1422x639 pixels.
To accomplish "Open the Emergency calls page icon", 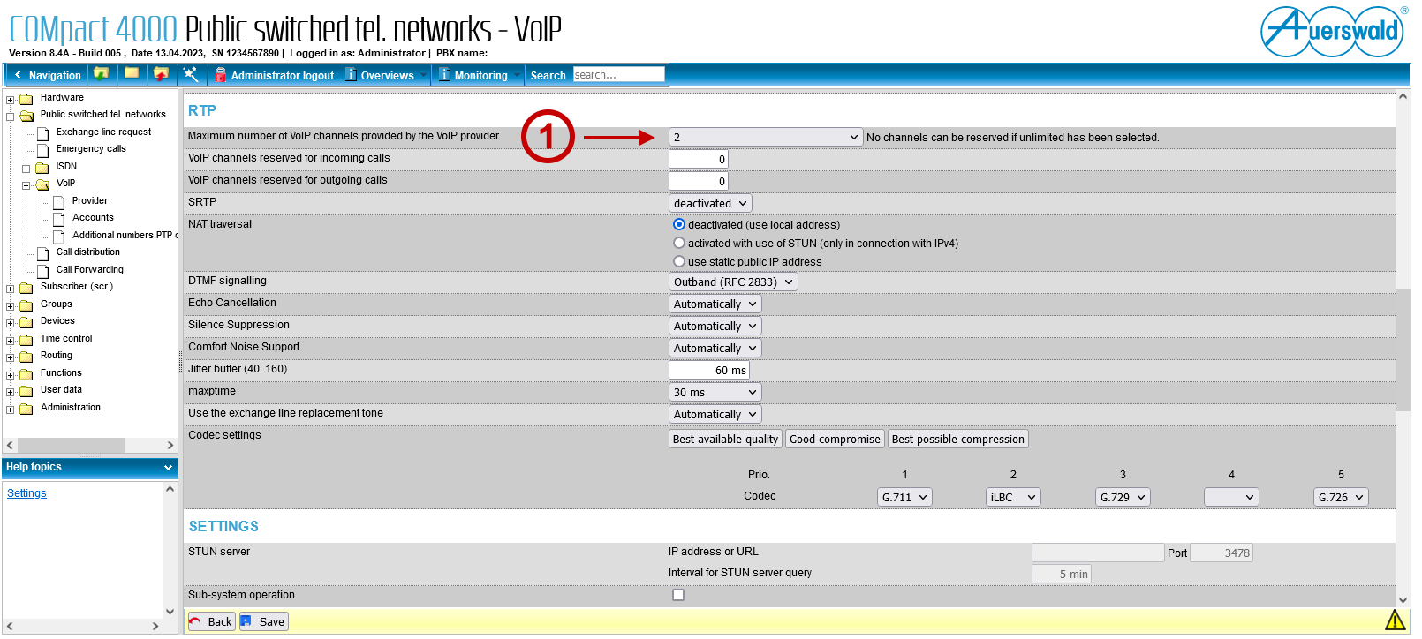I will pos(42,150).
